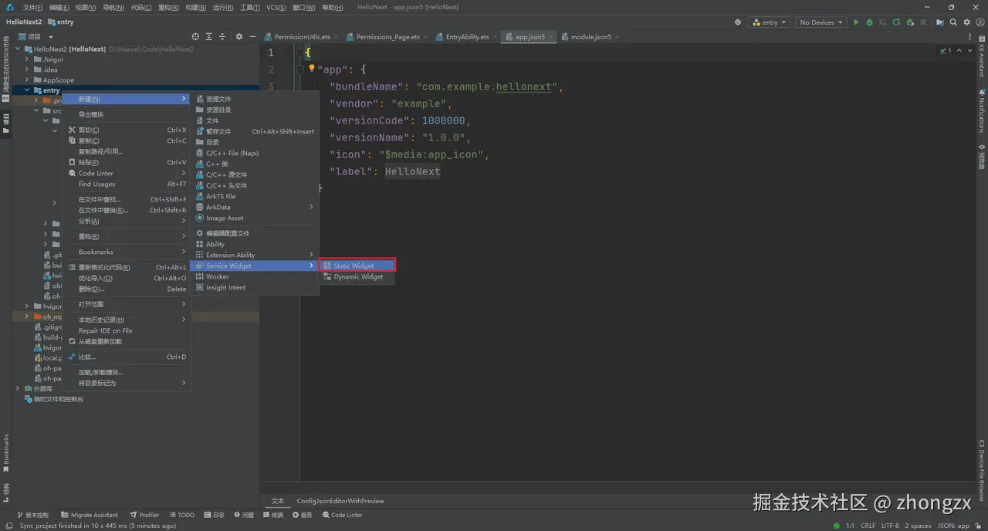Click the user account avatar icon
This screenshot has height=531, width=988.
[x=980, y=22]
